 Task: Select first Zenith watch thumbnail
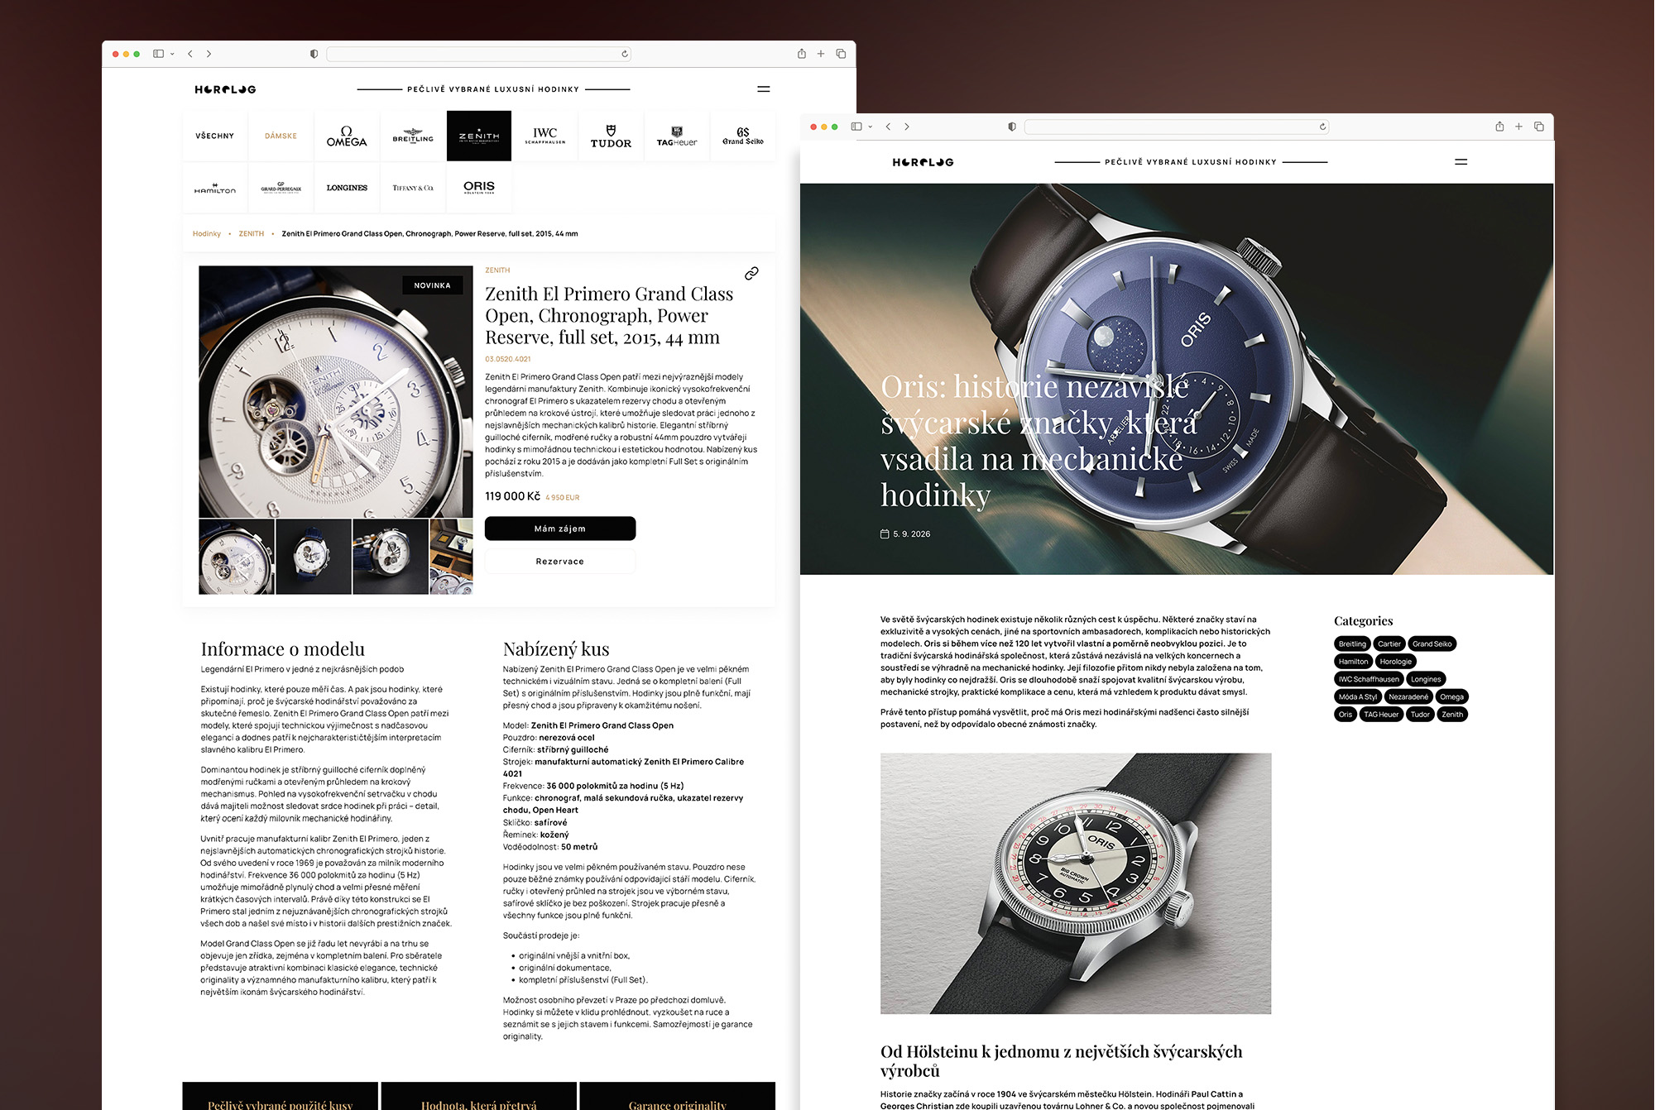237,557
